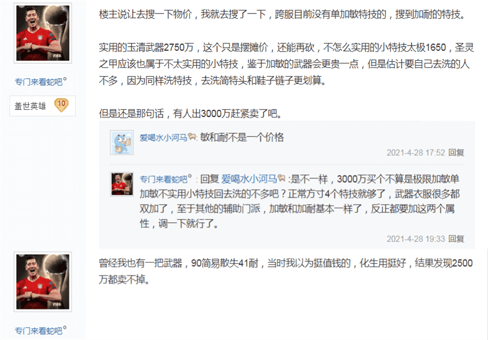The height and width of the screenshot is (340, 488).
Task: Click the 2021-4-28 19:33 comment timestamp
Action: click(x=416, y=239)
